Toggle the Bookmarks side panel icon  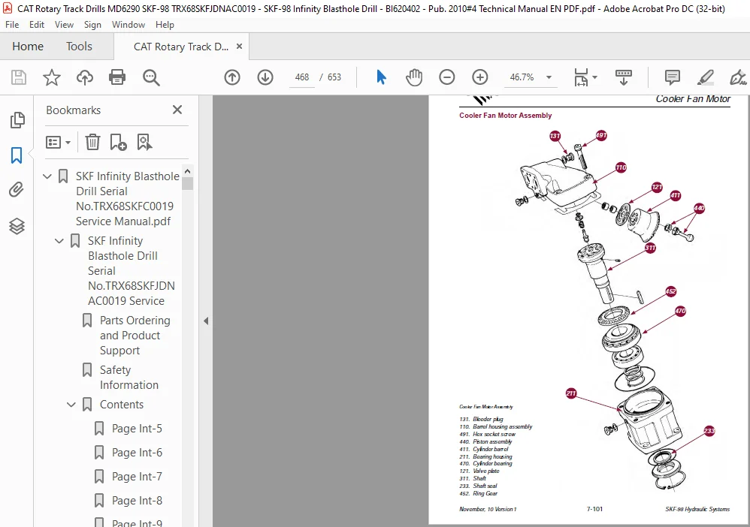click(x=17, y=155)
